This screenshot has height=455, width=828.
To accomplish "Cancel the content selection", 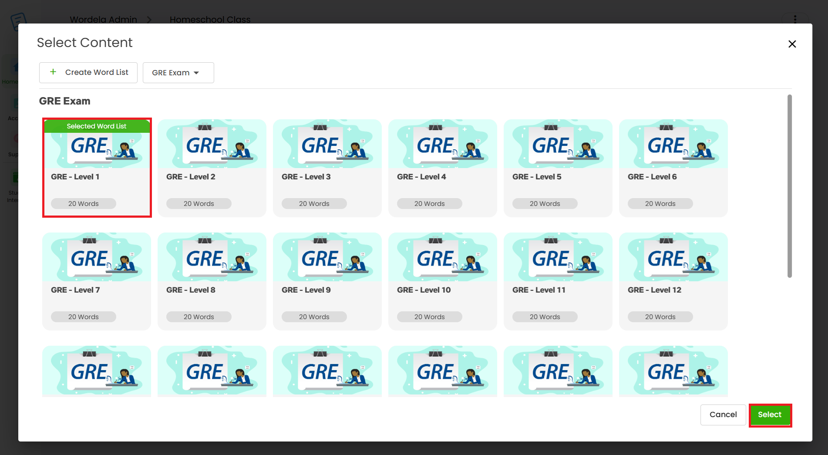I will click(723, 415).
